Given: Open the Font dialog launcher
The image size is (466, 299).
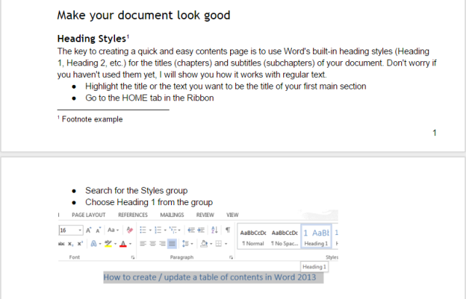Looking at the screenshot, I should [133, 258].
